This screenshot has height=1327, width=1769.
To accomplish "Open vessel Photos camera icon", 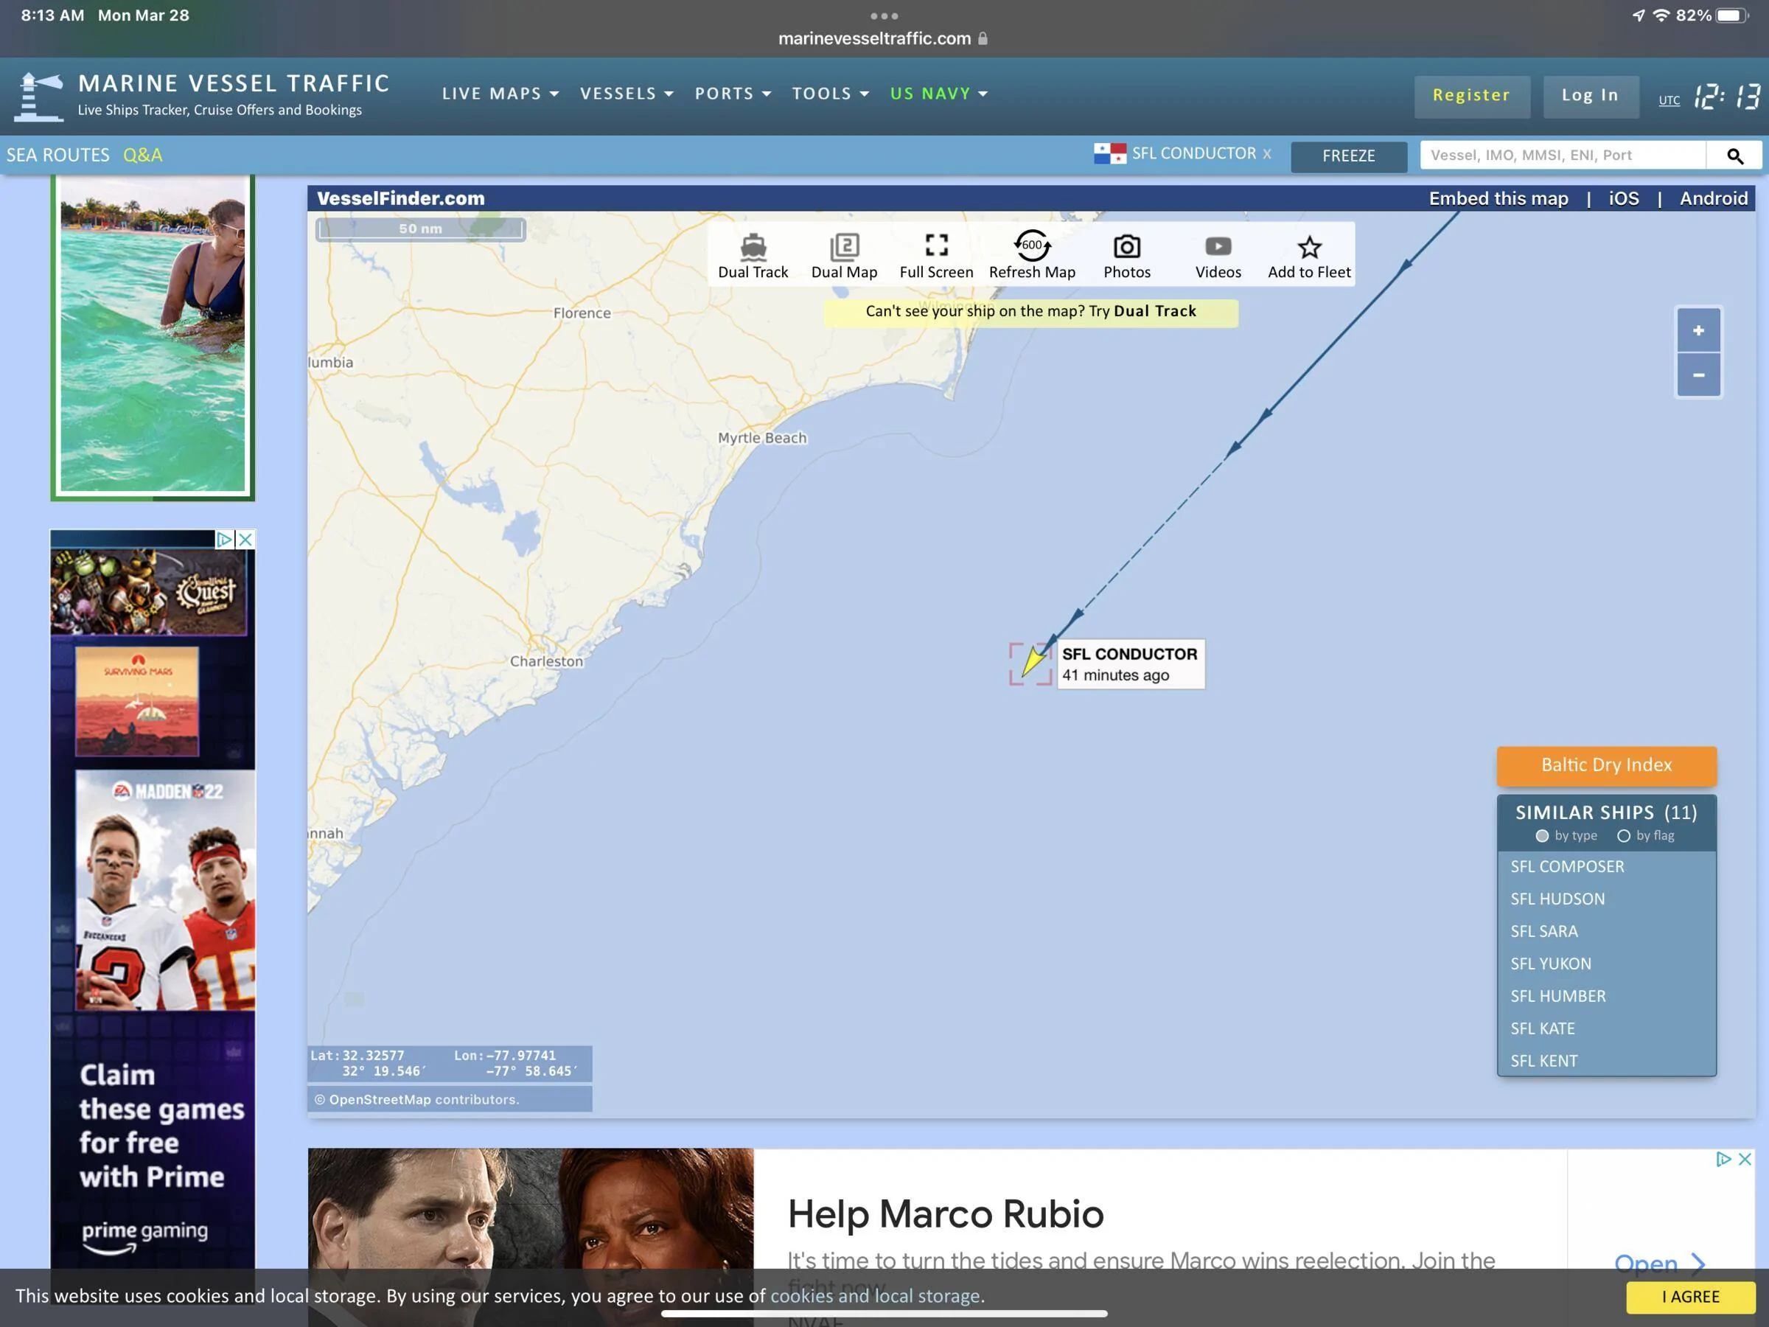I will (1127, 246).
